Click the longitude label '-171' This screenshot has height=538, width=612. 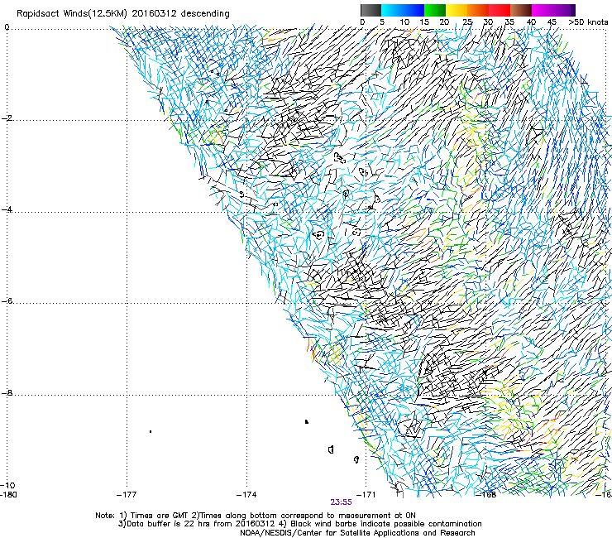click(x=366, y=495)
